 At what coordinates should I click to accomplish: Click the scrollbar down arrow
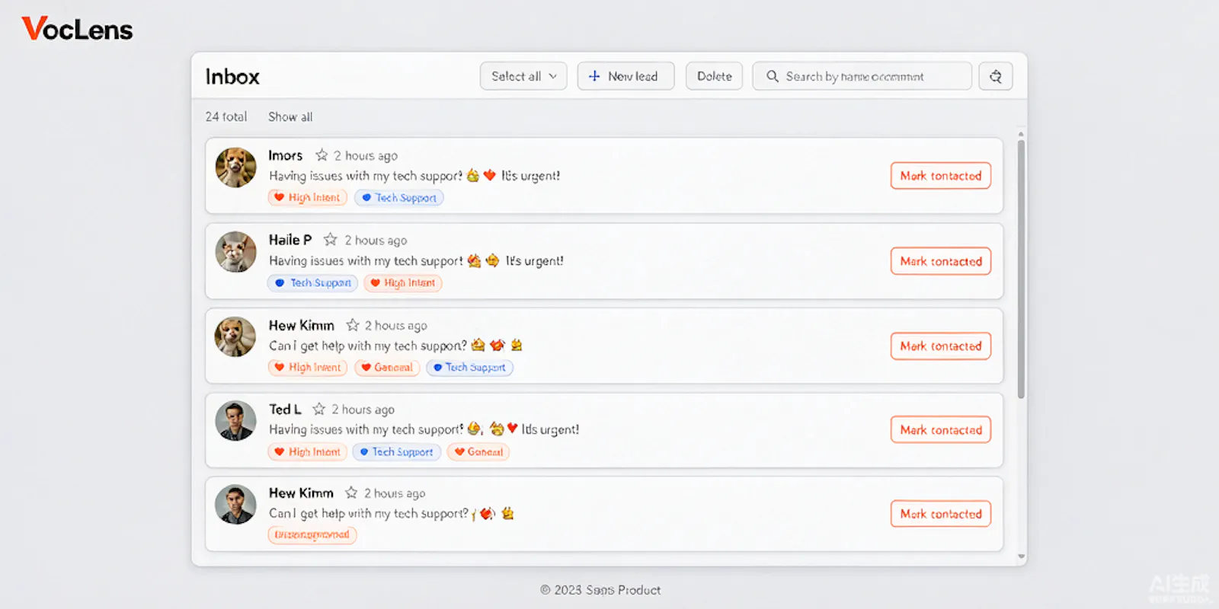coord(1022,556)
